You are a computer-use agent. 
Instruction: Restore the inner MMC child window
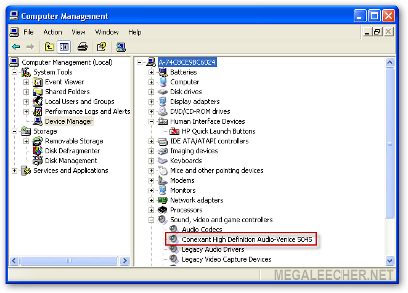377,32
